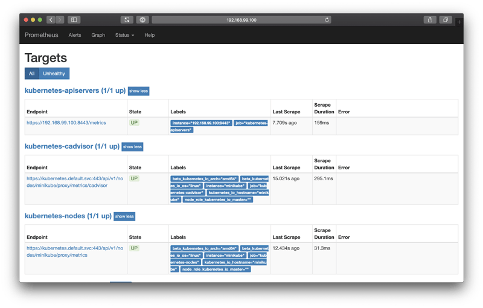This screenshot has height=308, width=483.
Task: Open the https://192.168.99.100:8443/metrics endpoint
Action: coord(66,122)
